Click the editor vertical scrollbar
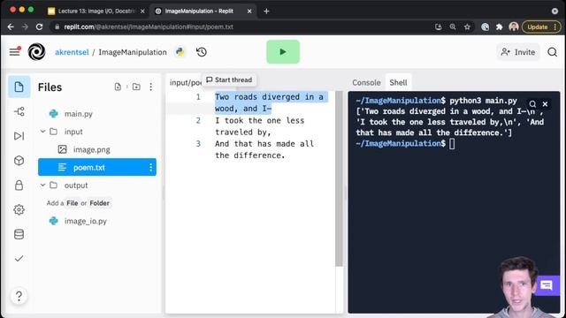Image resolution: width=566 pixels, height=318 pixels. pos(339,178)
